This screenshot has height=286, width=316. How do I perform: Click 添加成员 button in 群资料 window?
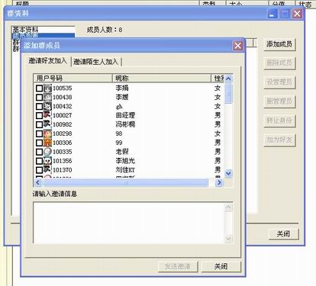[279, 44]
